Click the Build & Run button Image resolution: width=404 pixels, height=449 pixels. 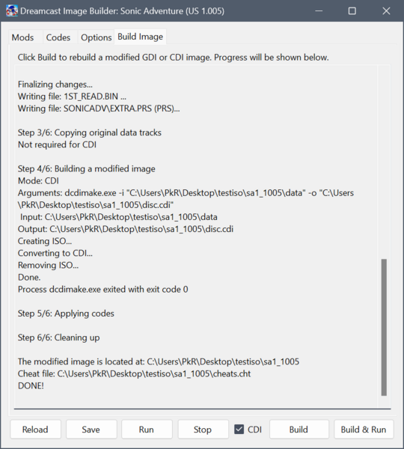tap(364, 430)
